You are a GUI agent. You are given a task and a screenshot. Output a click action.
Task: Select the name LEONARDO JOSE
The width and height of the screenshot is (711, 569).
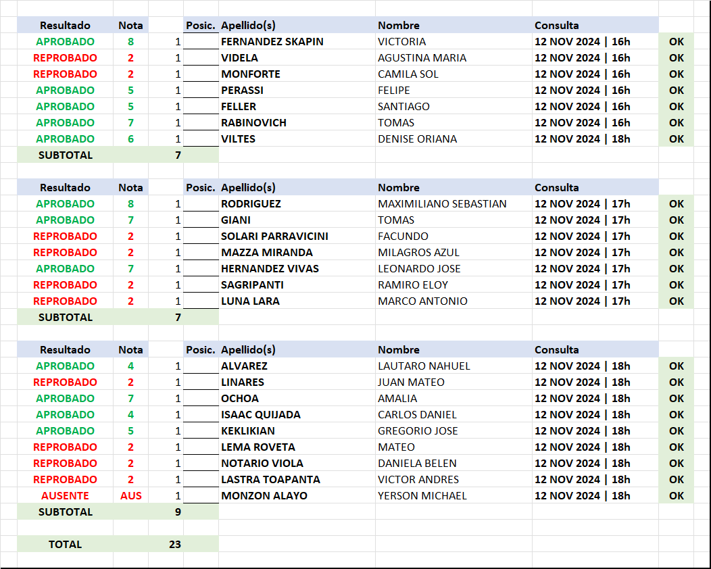pos(419,270)
